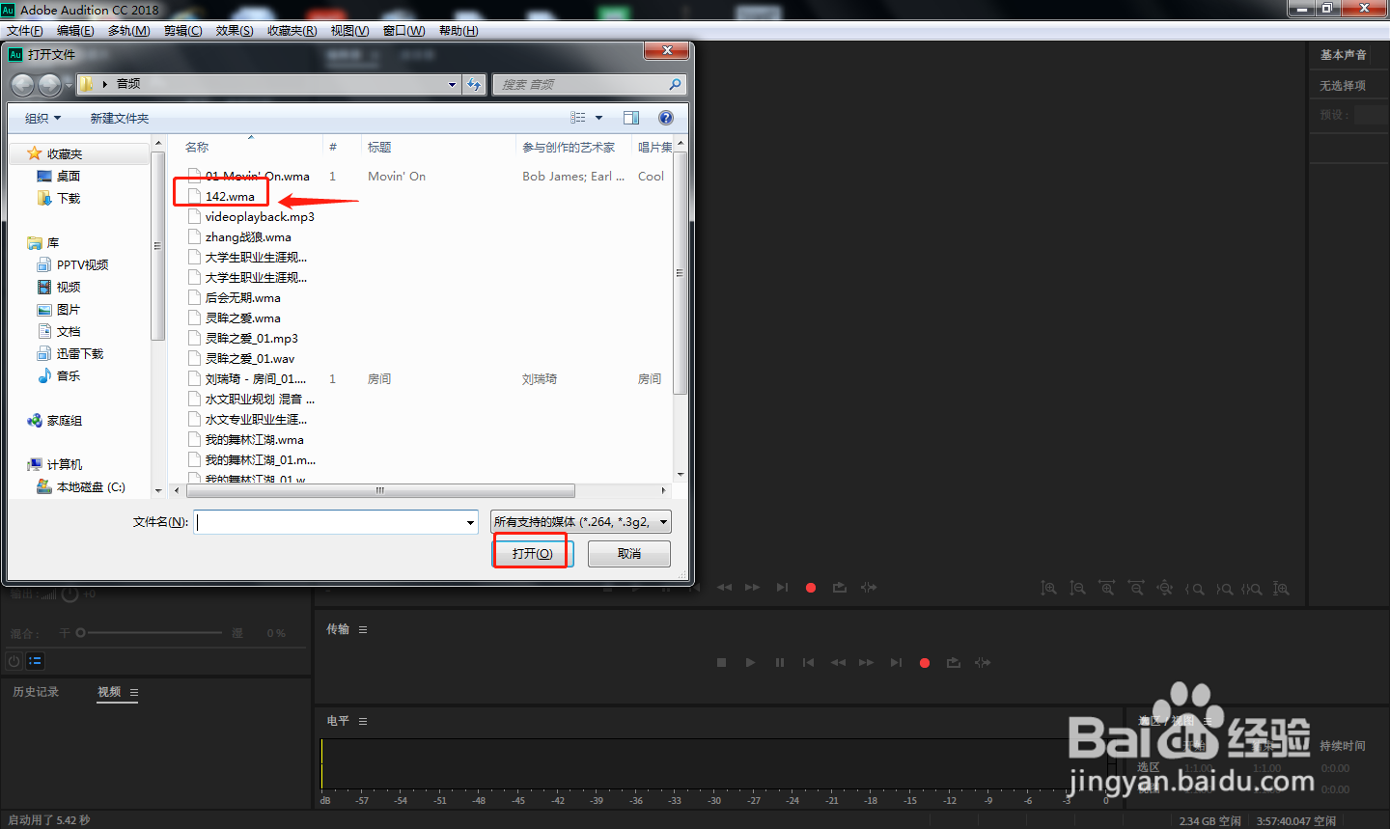Open dialog help with the question mark icon
1390x829 pixels.
pyautogui.click(x=665, y=118)
